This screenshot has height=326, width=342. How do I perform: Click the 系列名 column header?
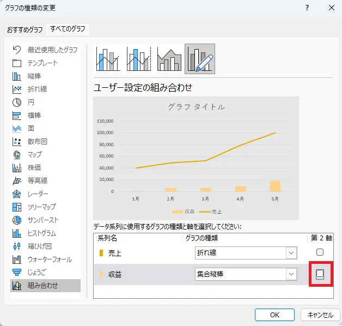click(107, 238)
